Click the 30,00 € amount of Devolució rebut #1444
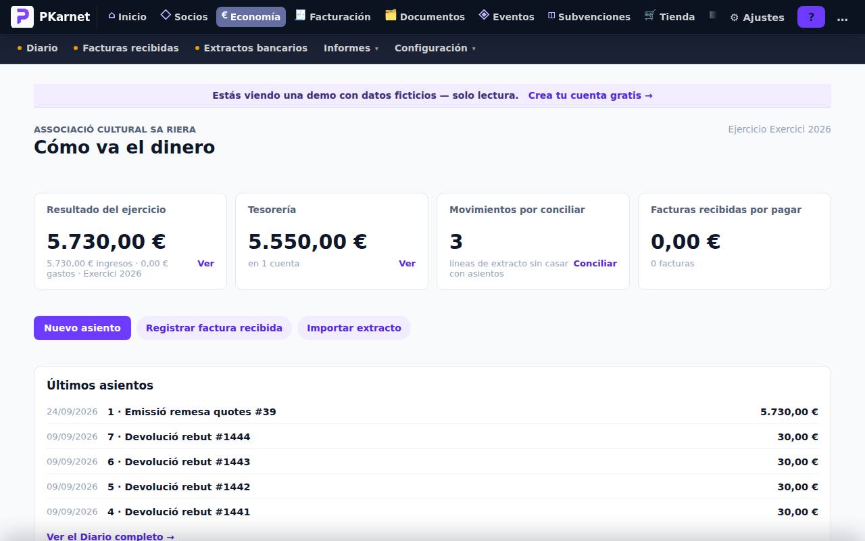Screen dimensions: 865x541 click(x=797, y=437)
